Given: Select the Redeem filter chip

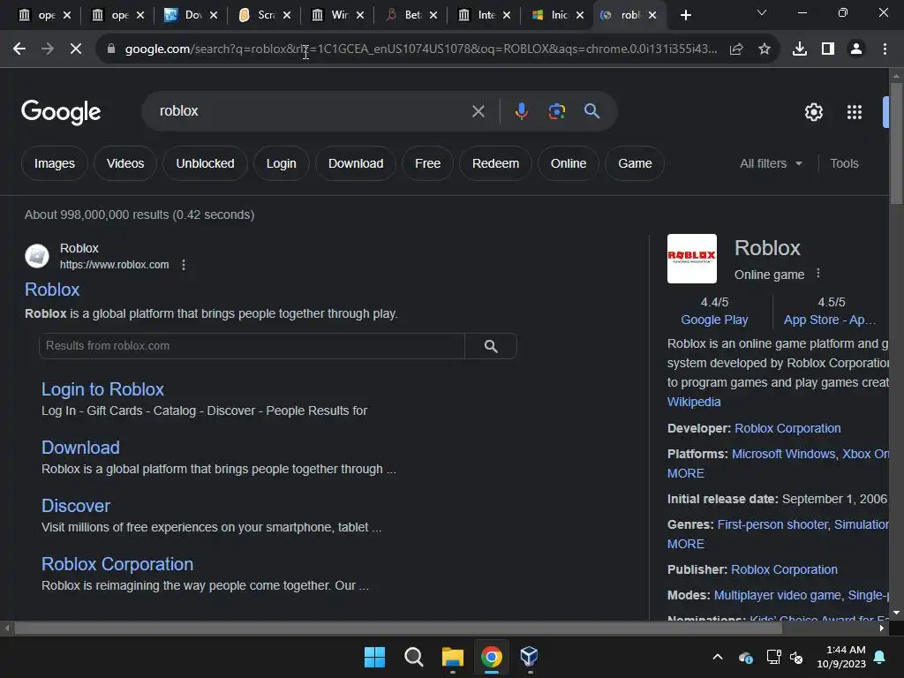Looking at the screenshot, I should click(x=495, y=163).
